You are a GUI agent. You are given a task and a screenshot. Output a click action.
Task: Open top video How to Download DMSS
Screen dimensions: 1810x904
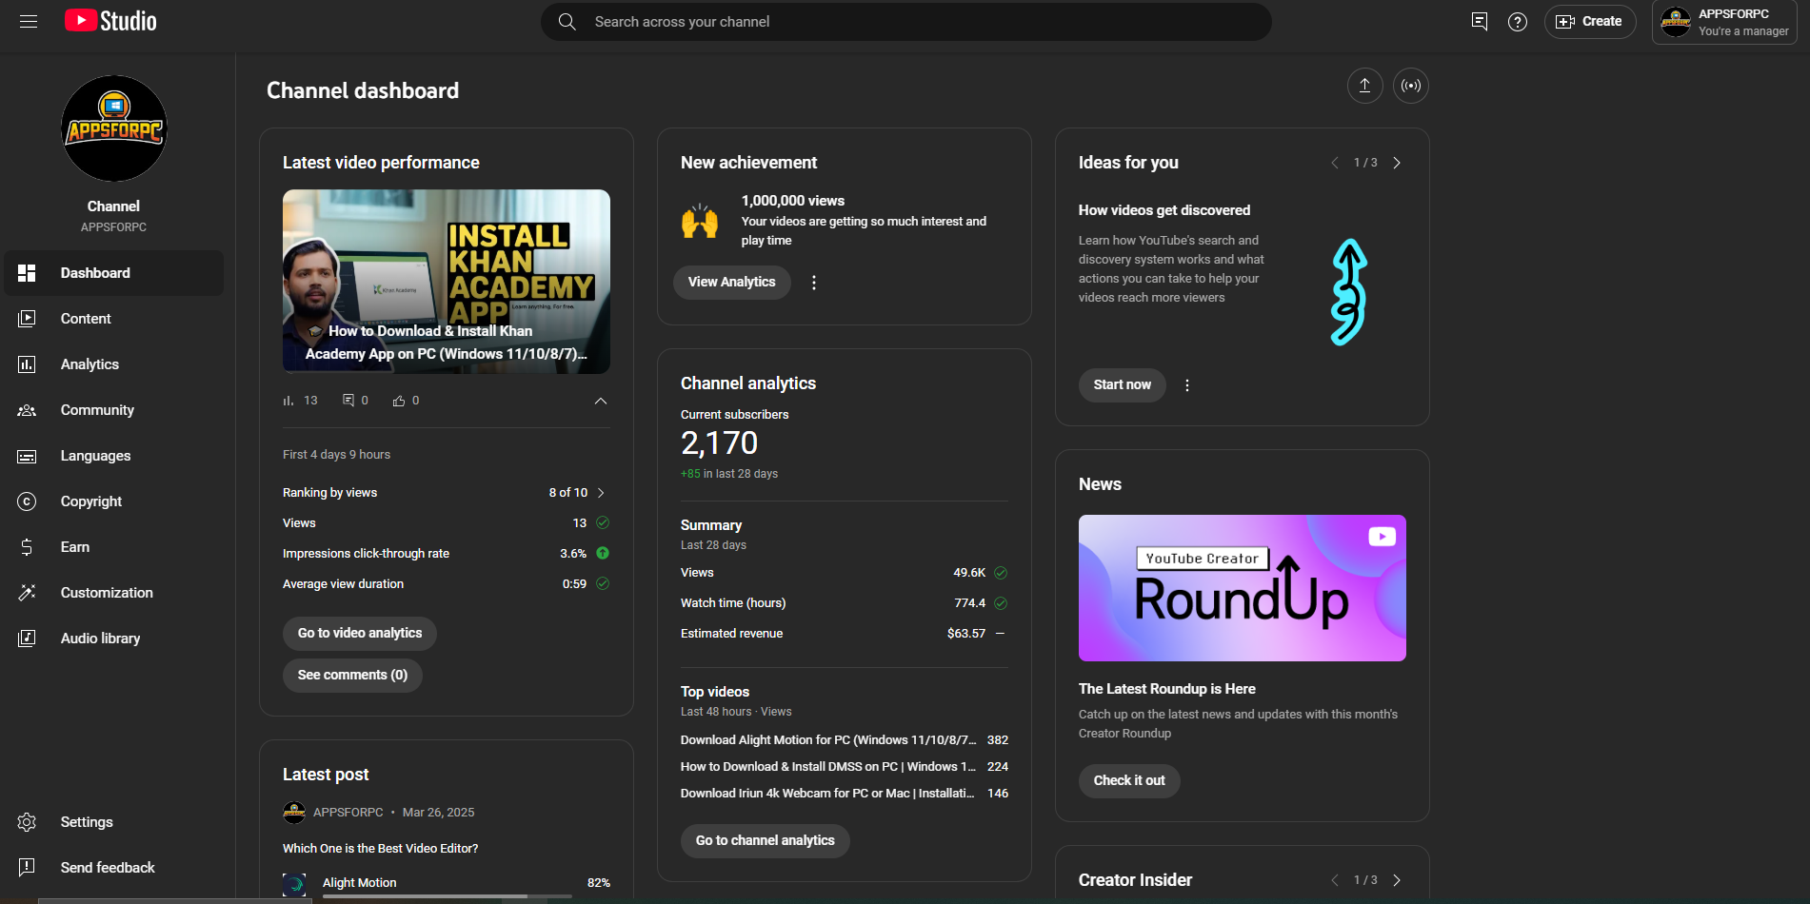tap(828, 767)
